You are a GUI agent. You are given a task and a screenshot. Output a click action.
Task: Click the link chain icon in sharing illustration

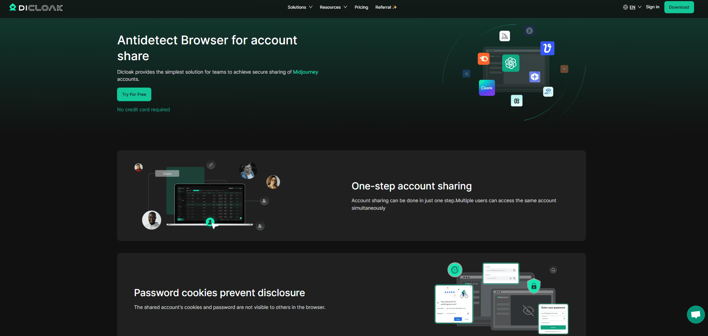(211, 165)
